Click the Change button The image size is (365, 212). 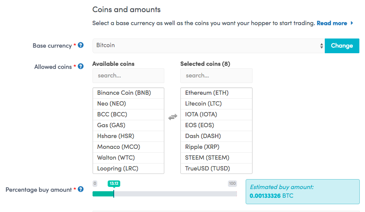click(342, 46)
